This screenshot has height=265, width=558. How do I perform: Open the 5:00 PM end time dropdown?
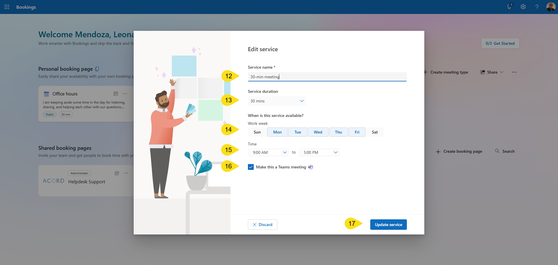pos(319,152)
